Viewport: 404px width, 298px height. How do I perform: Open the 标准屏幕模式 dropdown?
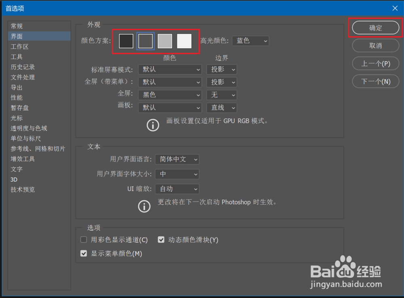point(170,69)
